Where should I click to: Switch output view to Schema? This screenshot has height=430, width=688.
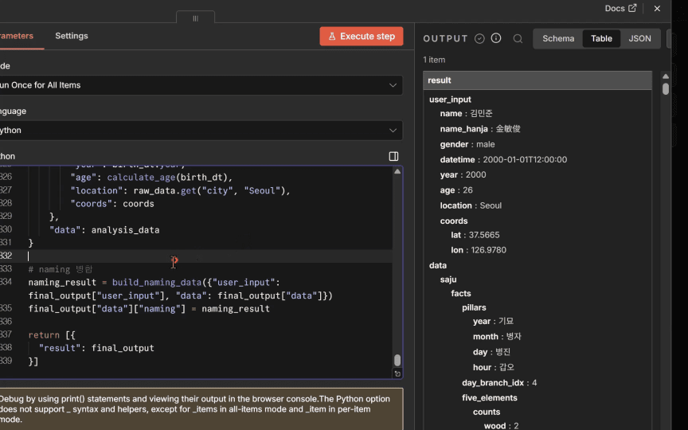click(x=558, y=38)
